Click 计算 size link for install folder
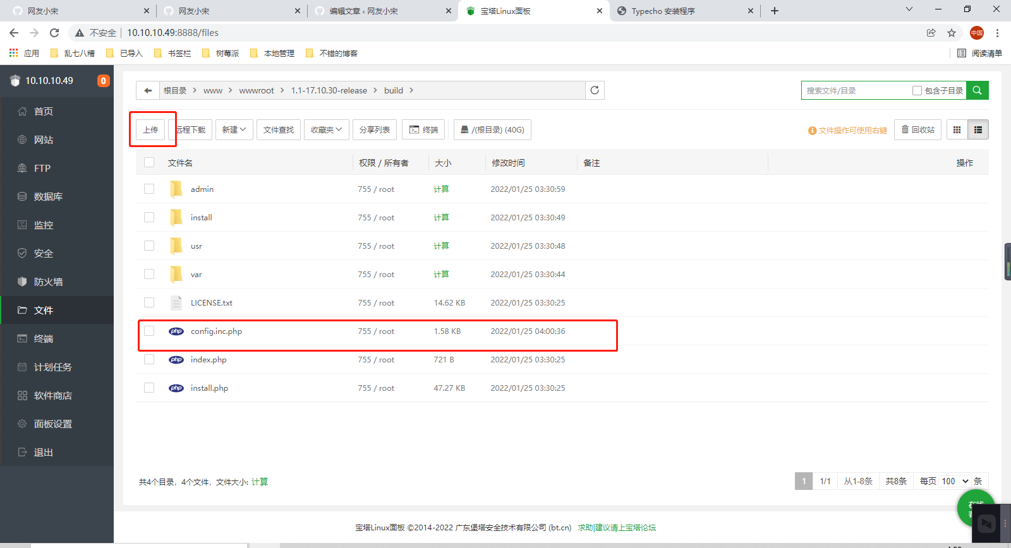 [441, 217]
